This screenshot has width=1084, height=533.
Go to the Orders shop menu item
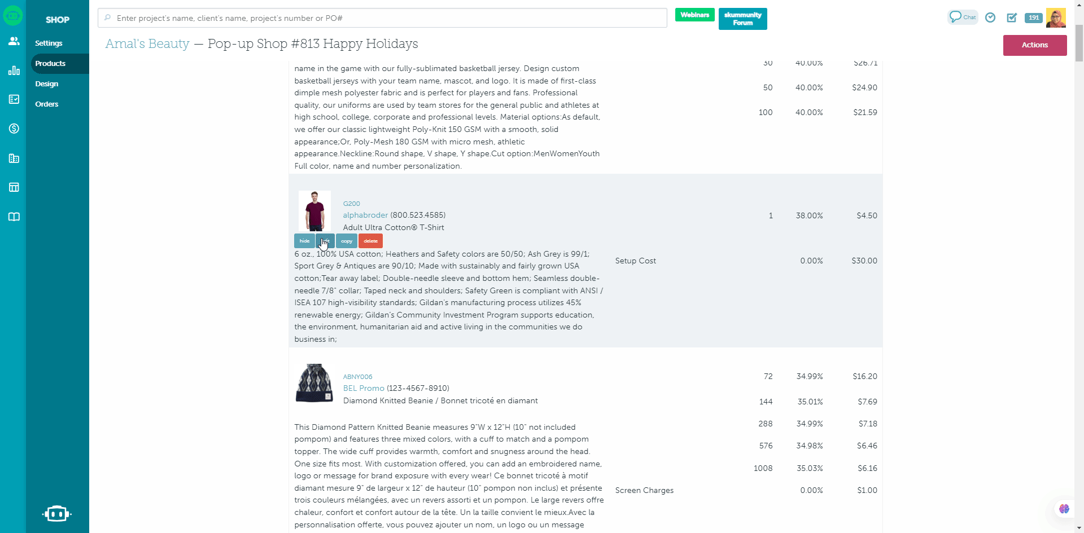pyautogui.click(x=47, y=104)
